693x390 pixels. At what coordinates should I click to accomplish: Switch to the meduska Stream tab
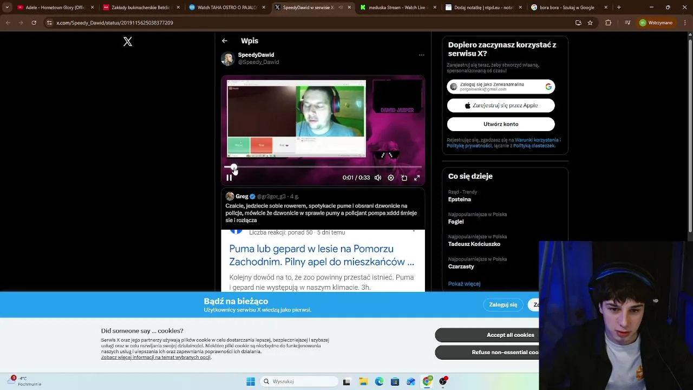tap(399, 8)
